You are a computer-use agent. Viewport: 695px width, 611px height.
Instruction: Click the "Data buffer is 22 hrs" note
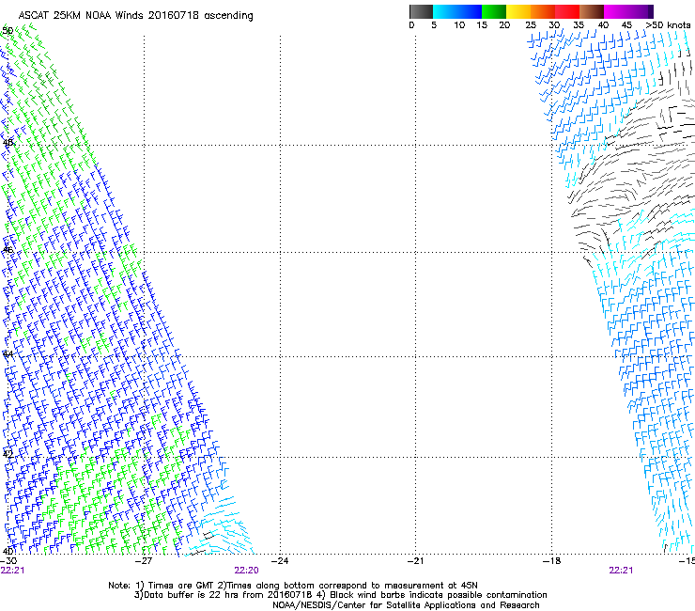(x=340, y=595)
